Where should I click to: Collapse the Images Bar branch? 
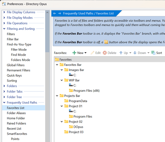click(62, 70)
